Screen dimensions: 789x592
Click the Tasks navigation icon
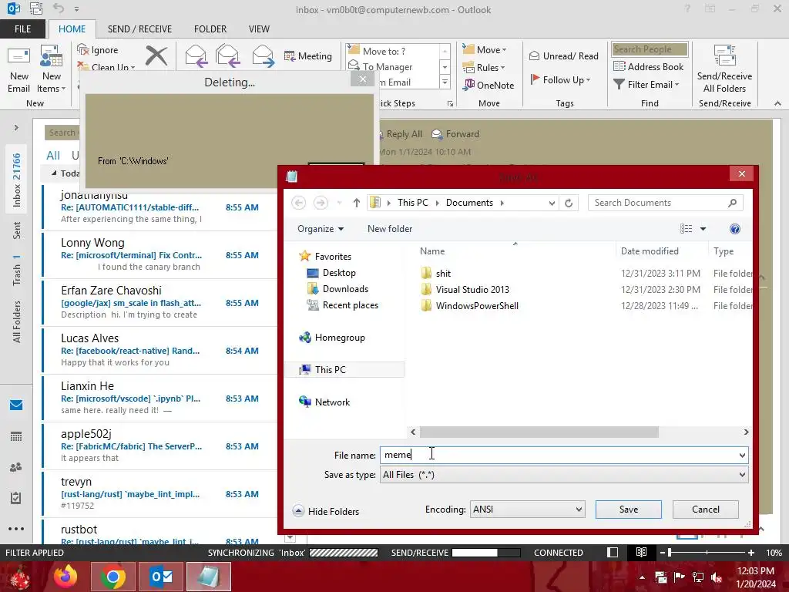tap(16, 498)
